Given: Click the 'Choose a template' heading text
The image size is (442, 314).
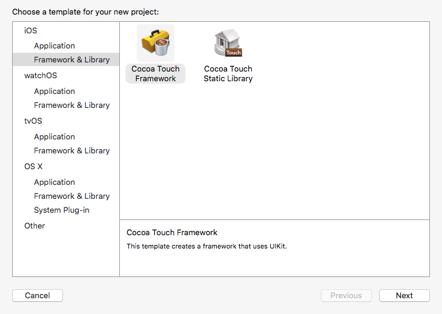Looking at the screenshot, I should [x=85, y=12].
